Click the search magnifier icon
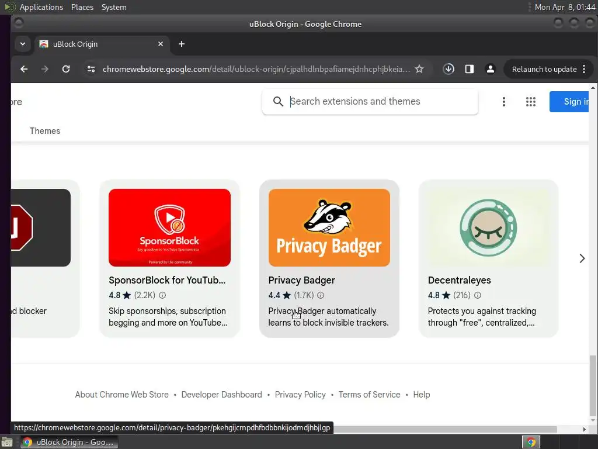Screen dimensions: 598x449 click(279, 102)
